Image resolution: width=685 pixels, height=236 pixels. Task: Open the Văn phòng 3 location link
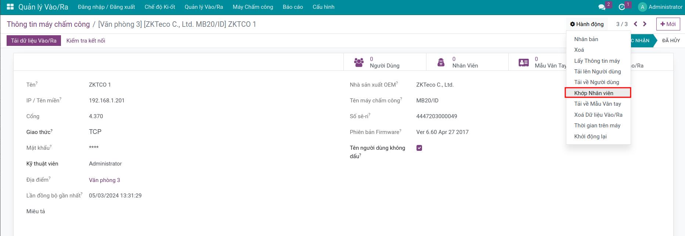click(x=104, y=180)
